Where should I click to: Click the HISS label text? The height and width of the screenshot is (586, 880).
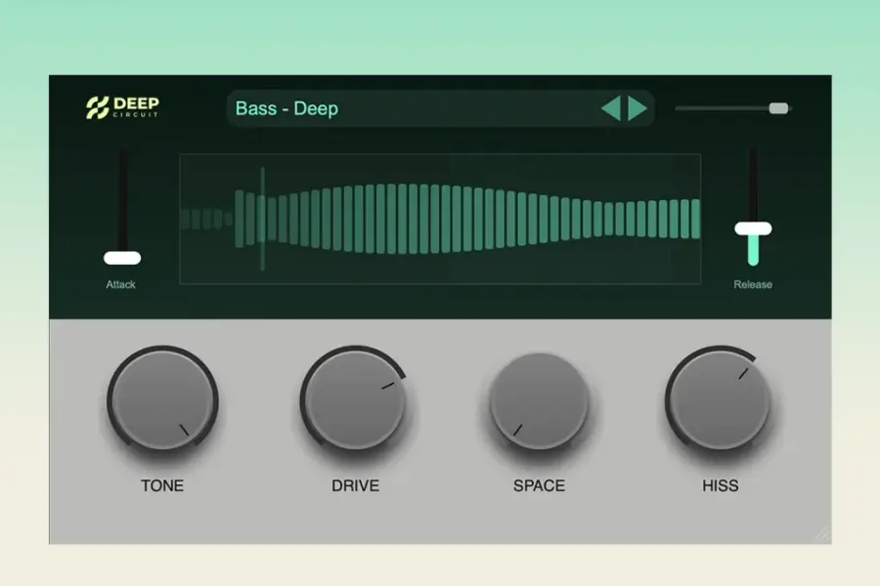(720, 485)
